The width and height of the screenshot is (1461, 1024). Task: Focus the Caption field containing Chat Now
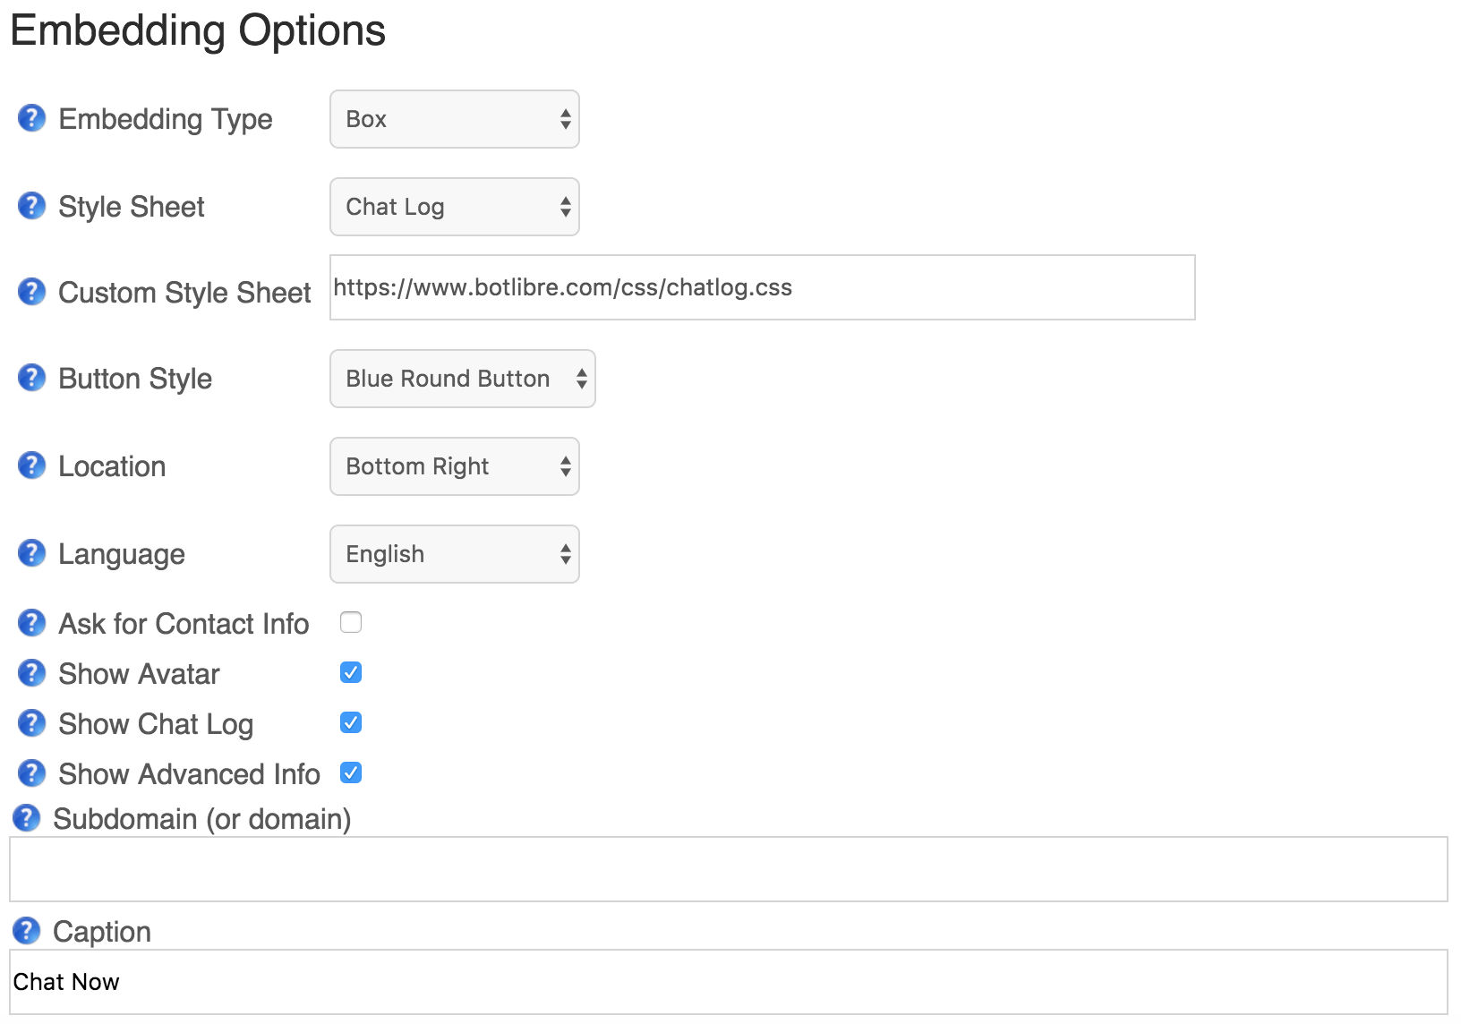[728, 982]
